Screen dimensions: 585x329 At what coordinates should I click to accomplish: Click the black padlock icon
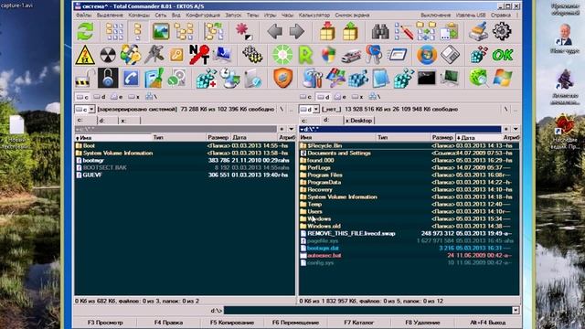pyautogui.click(x=108, y=78)
